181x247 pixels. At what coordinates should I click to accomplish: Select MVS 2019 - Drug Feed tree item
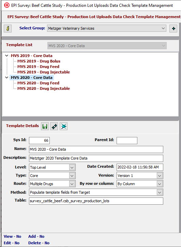coord(38,67)
